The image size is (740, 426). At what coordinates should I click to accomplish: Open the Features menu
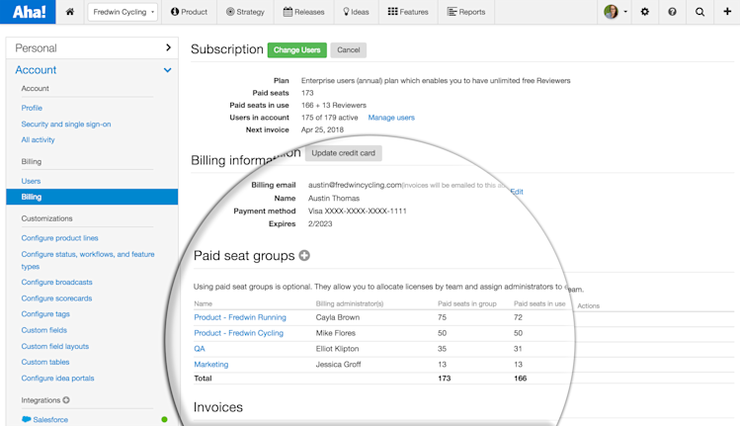[x=407, y=12]
